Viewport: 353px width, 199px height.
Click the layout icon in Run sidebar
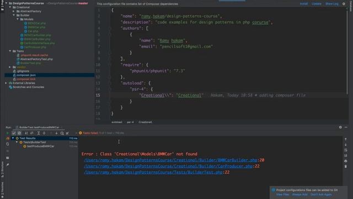click(8, 158)
